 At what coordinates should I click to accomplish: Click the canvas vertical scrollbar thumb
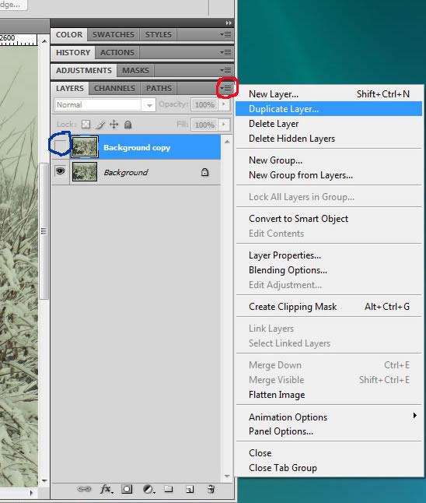pyautogui.click(x=44, y=231)
